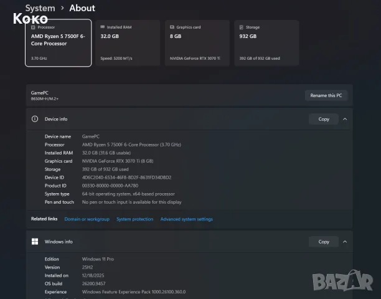Click the processor chip icon
Screen dimensions: 381x299
click(x=33, y=27)
